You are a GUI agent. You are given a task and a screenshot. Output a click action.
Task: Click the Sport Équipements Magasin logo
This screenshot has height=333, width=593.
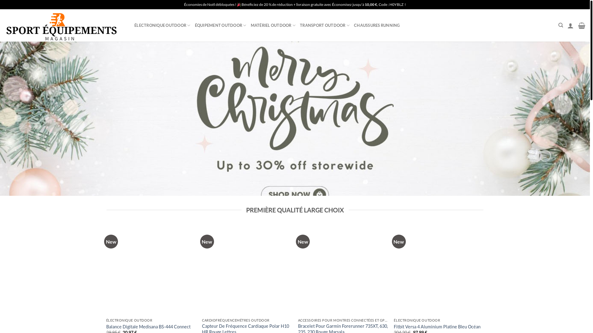61,27
